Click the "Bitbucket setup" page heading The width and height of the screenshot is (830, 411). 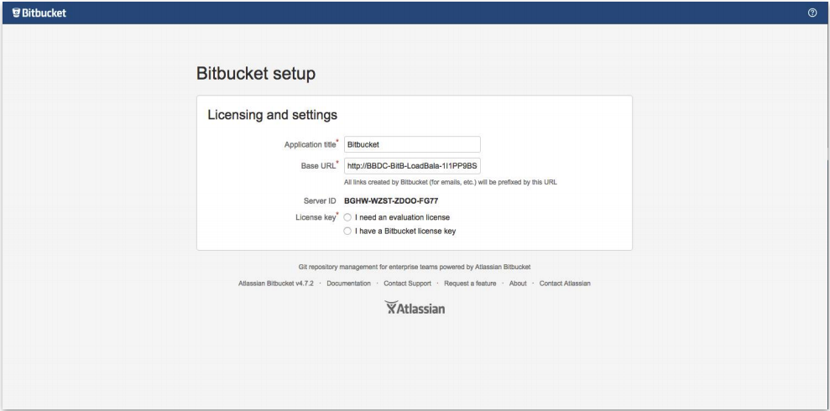click(256, 74)
